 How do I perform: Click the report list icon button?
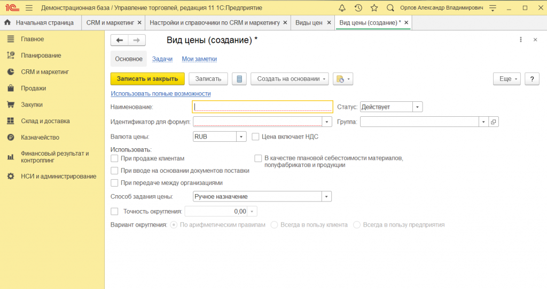pyautogui.click(x=239, y=79)
